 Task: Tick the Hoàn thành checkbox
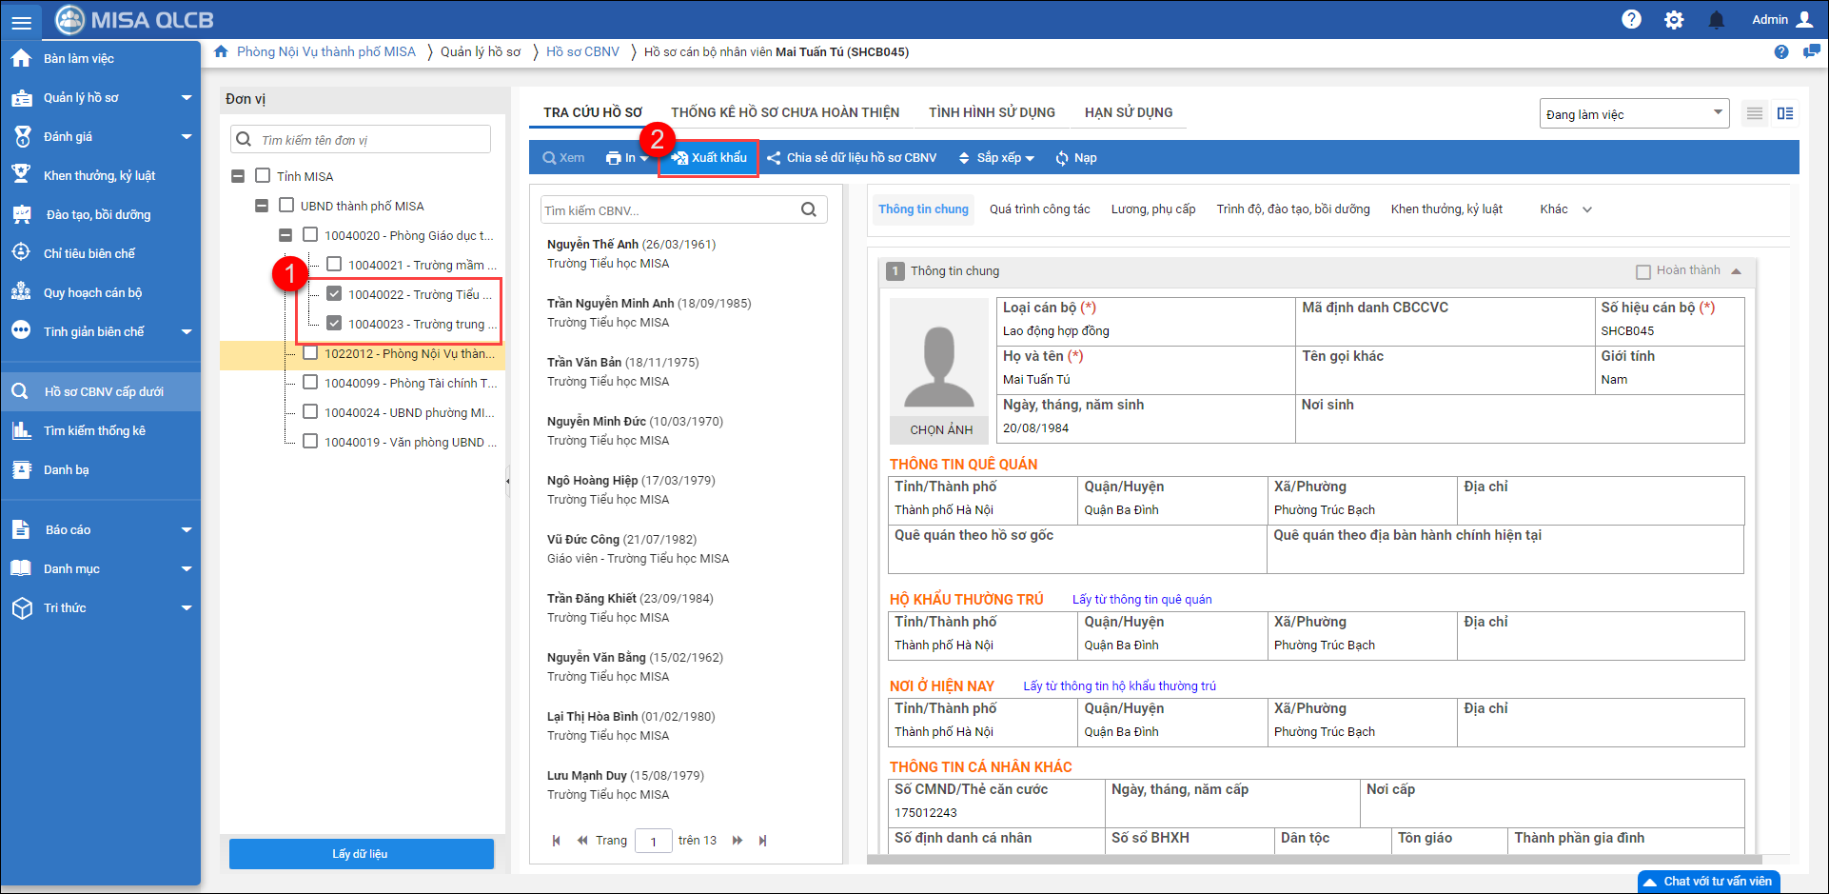[x=1643, y=271]
